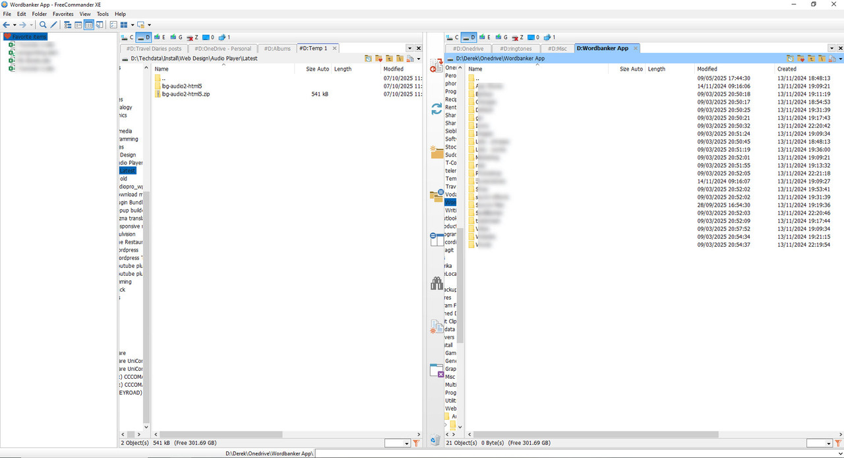Click the thumbnails view grid icon
844x458 pixels.
click(123, 25)
